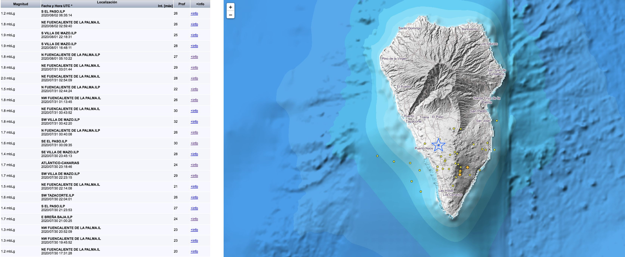
Task: Click the 'Puerto Naos' map label
Action: tap(424, 148)
